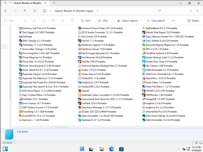Select the ImgBurn 2.5.8.0 Portable icon

[x=144, y=103]
